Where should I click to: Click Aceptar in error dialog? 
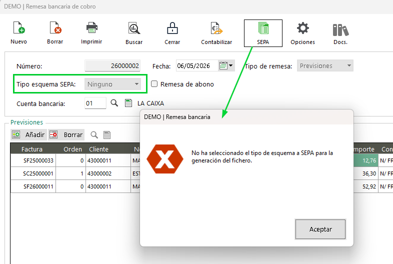(x=320, y=229)
